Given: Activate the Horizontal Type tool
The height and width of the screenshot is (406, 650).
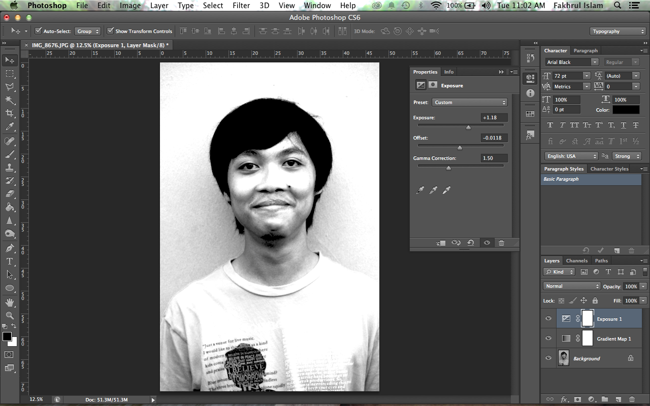Looking at the screenshot, I should [10, 261].
